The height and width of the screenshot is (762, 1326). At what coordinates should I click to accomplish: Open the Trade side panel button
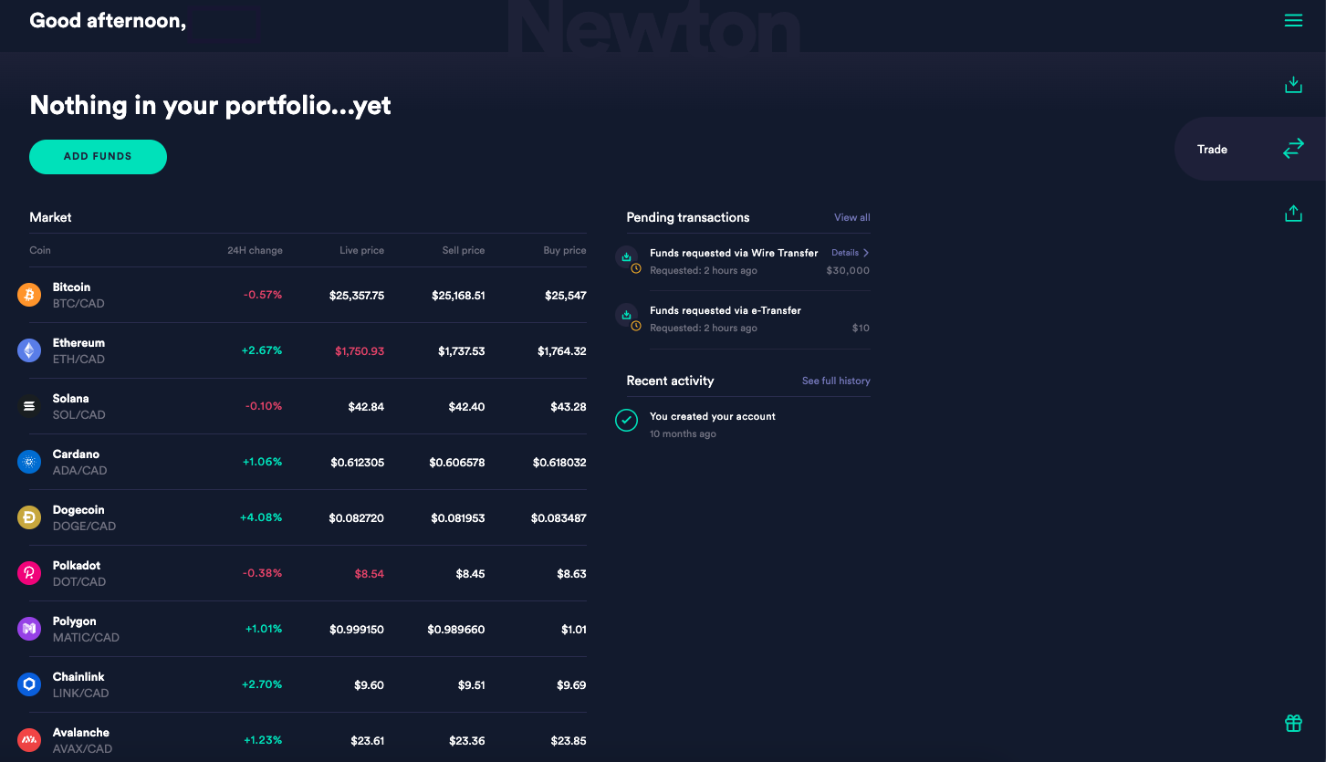click(1249, 149)
